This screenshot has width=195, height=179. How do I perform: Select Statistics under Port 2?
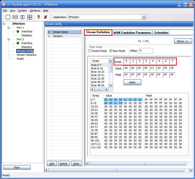pos(27,47)
